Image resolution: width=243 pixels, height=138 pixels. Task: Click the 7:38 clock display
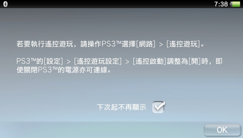point(221,4)
